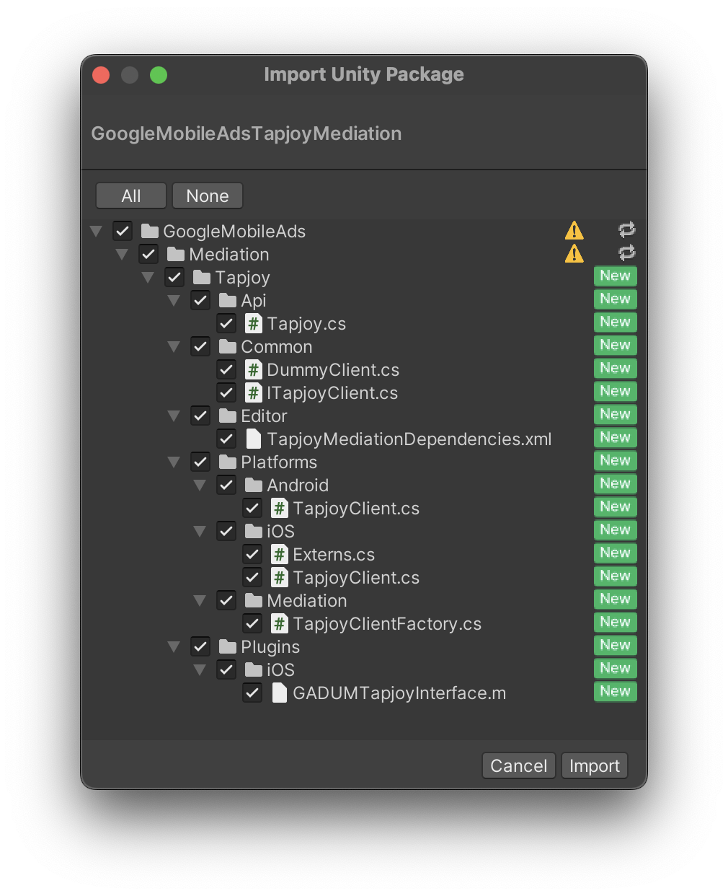The image size is (728, 896).
Task: Click the folder icon beside Platforms
Action: (x=228, y=462)
